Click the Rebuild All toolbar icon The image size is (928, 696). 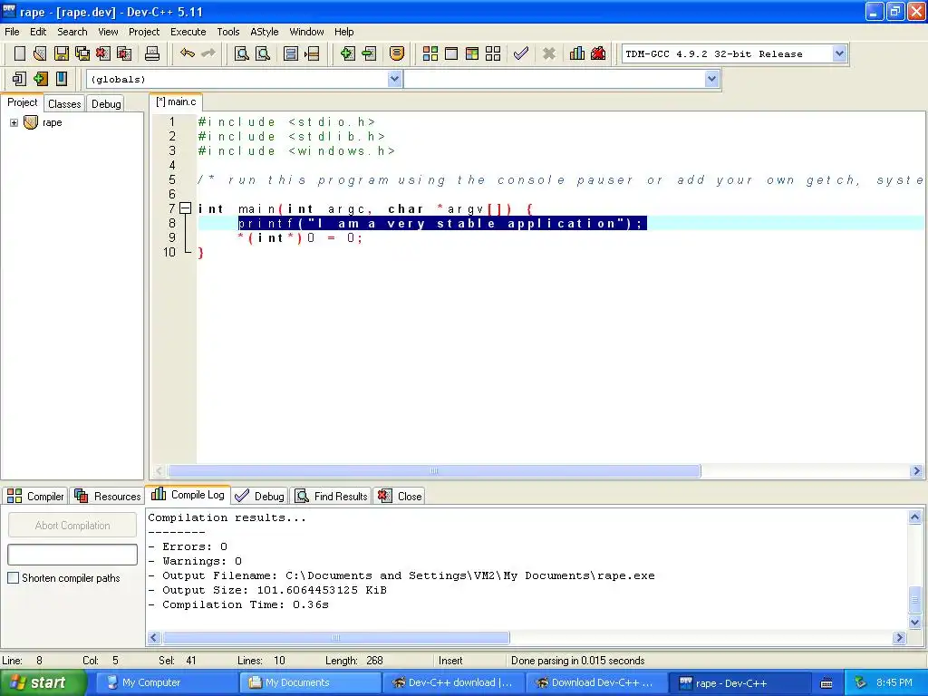pyautogui.click(x=493, y=53)
